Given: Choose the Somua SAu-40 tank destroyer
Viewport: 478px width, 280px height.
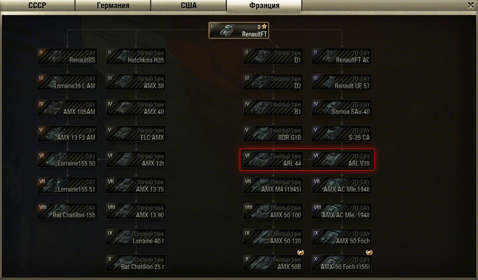Looking at the screenshot, I should [342, 108].
